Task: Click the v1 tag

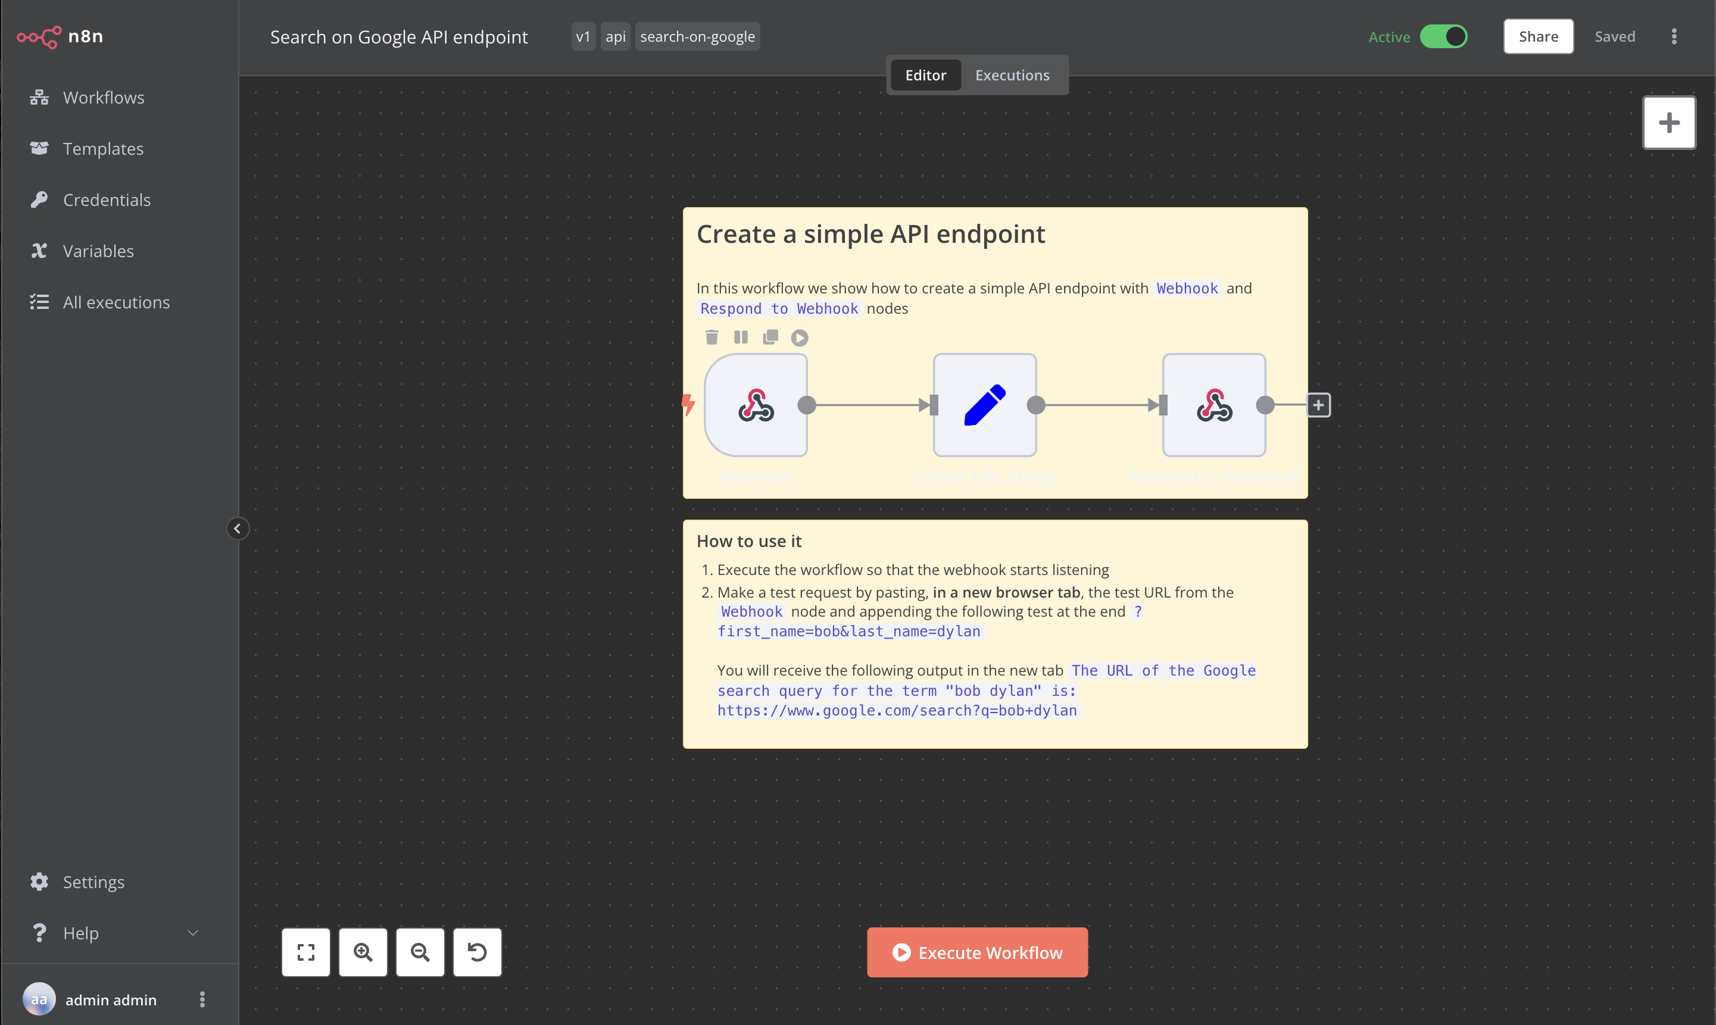Action: pyautogui.click(x=583, y=37)
